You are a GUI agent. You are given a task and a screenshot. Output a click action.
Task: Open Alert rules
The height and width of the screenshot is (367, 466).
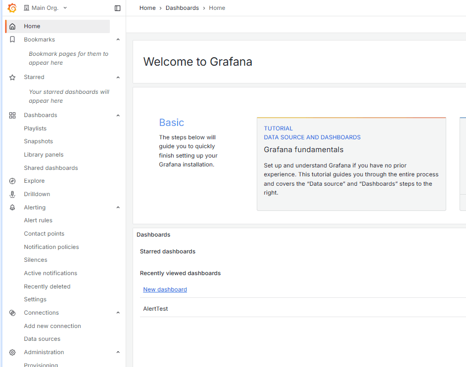(x=38, y=220)
